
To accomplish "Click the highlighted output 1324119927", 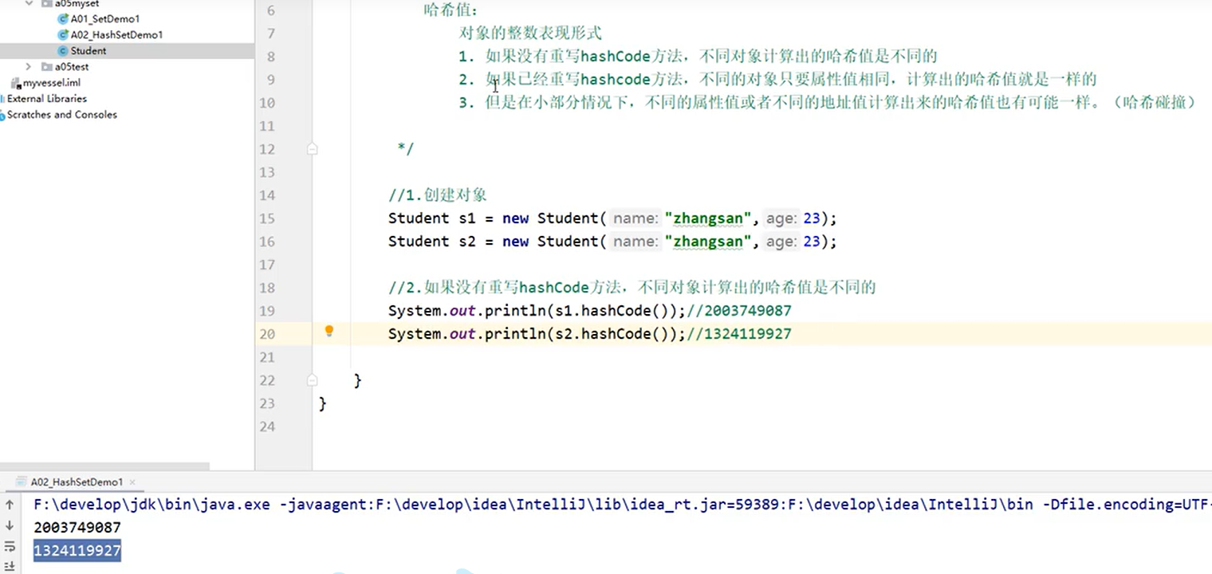I will click(77, 550).
